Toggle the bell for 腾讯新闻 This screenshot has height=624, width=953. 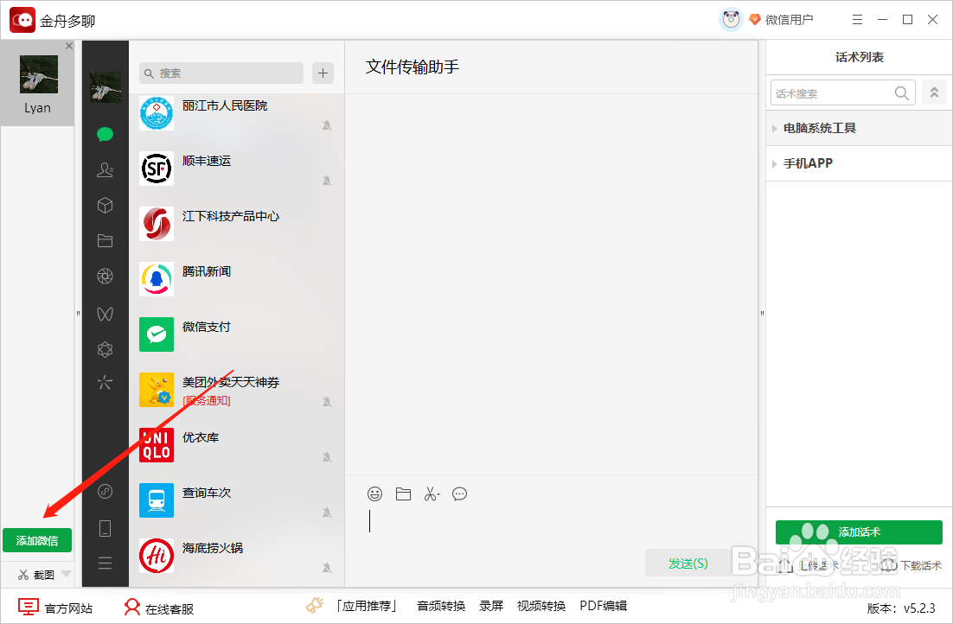[327, 291]
